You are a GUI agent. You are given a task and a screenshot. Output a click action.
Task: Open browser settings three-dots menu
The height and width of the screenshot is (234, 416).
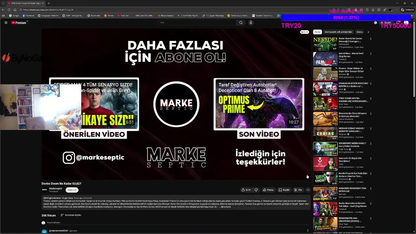click(x=396, y=10)
